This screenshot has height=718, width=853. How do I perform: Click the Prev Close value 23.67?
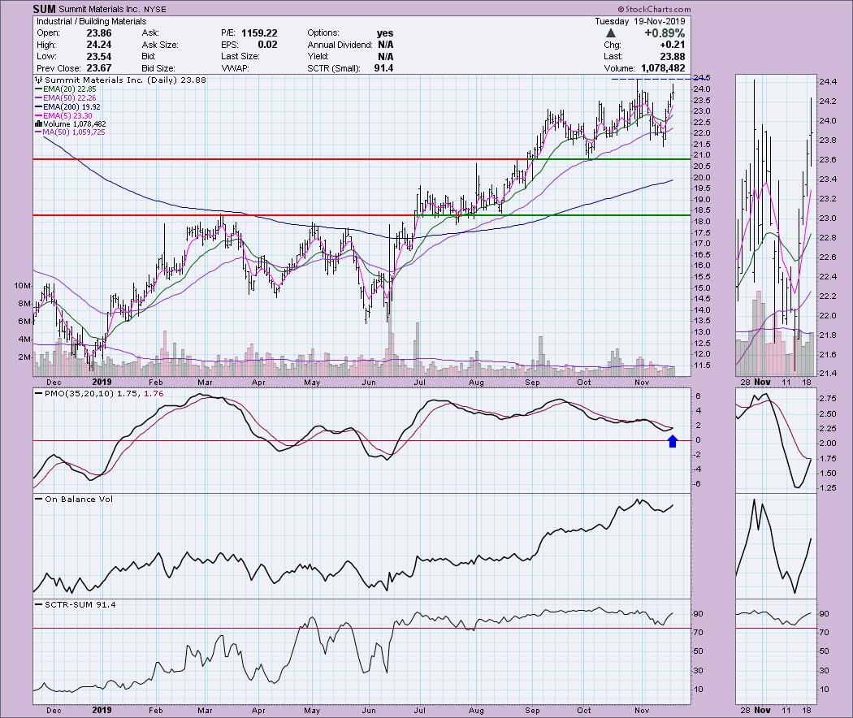click(99, 68)
